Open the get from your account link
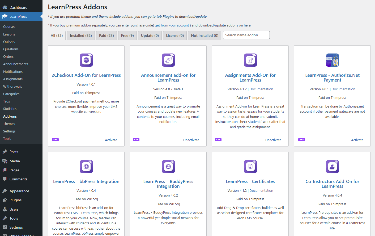375x236 pixels. (172, 25)
